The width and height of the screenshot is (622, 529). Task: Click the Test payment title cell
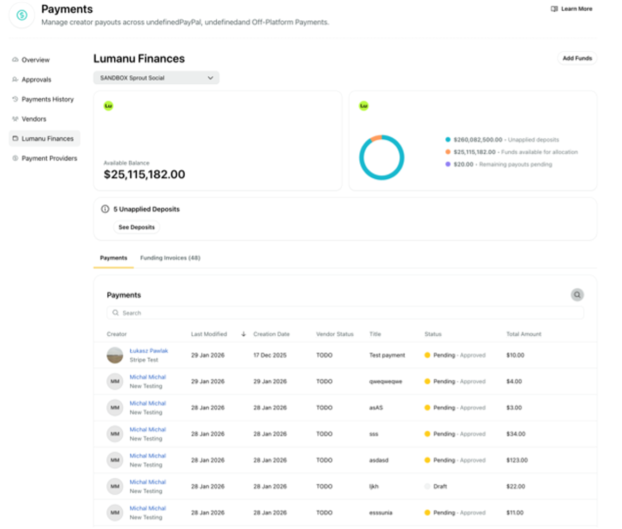387,355
